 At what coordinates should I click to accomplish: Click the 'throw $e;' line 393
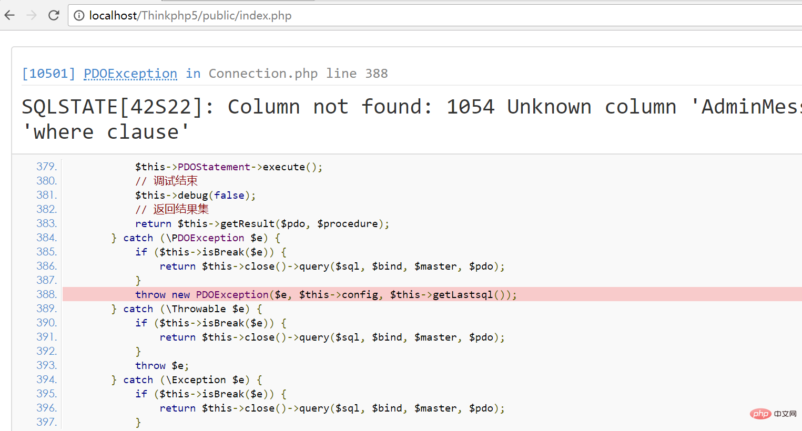161,366
